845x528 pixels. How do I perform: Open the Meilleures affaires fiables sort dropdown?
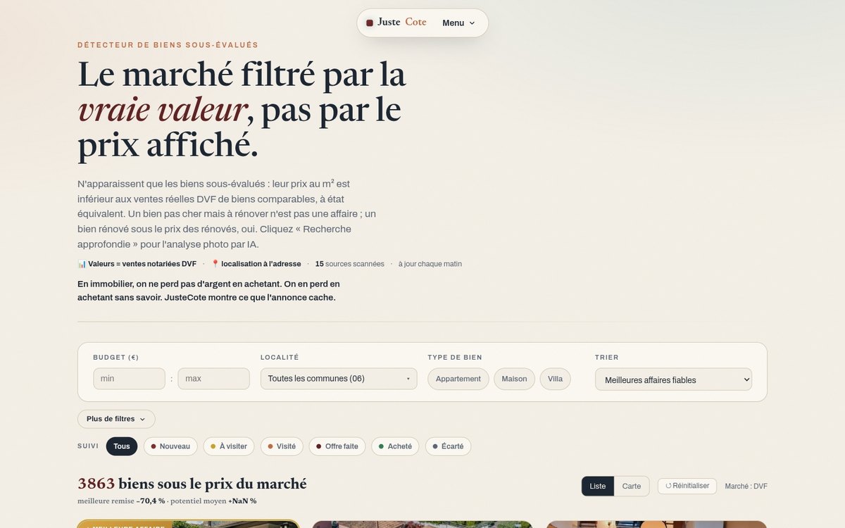(673, 379)
